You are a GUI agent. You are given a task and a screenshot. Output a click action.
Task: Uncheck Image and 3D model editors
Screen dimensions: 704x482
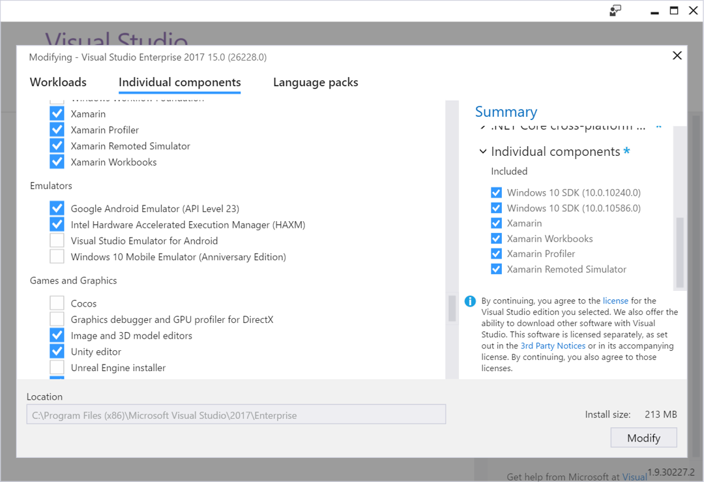57,335
